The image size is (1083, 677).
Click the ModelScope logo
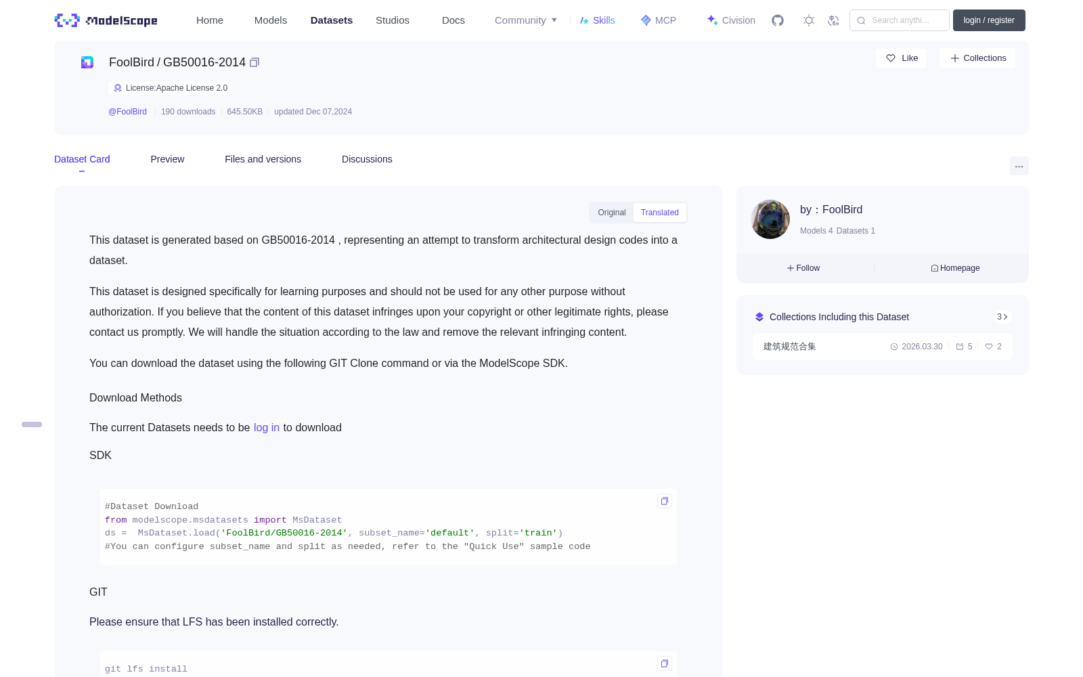pos(106,20)
